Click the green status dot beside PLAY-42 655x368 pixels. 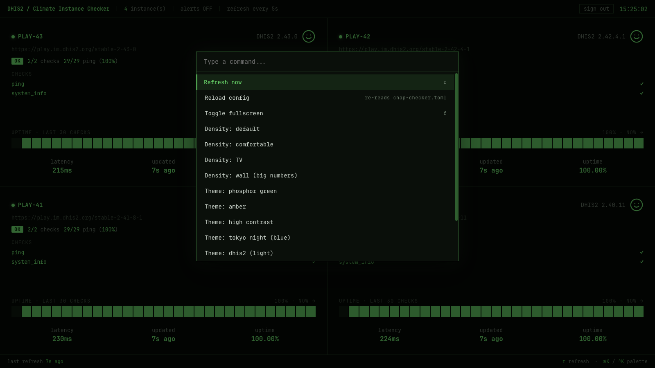(x=341, y=37)
